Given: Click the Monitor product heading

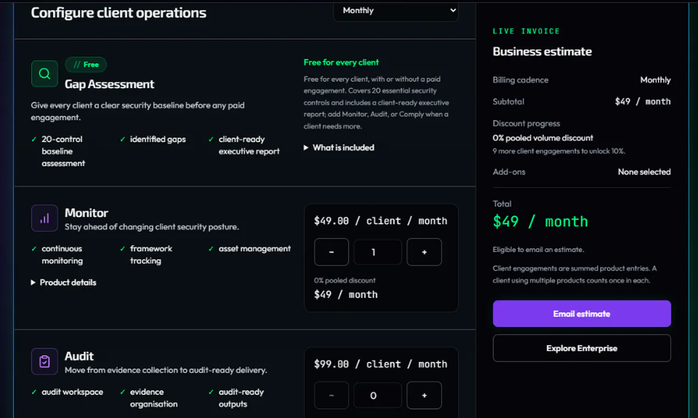Looking at the screenshot, I should click(86, 213).
